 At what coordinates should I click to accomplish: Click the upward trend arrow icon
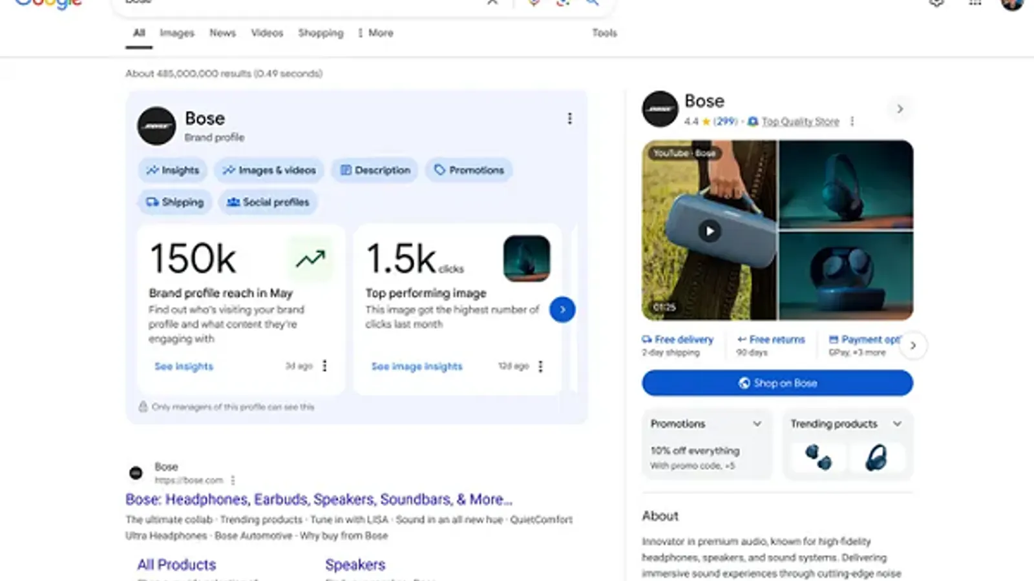[x=311, y=259]
